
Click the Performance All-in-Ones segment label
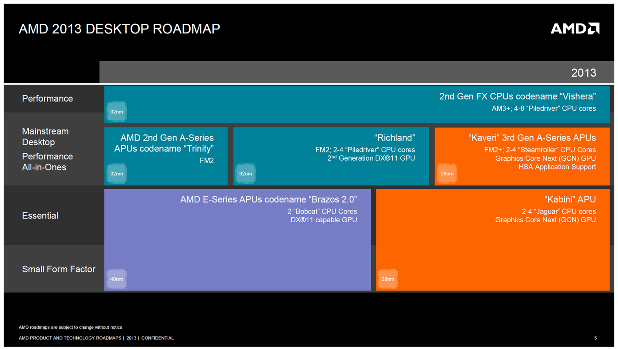point(47,162)
